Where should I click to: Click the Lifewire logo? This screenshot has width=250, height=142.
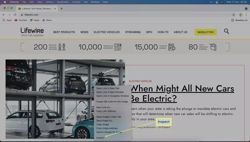point(32,32)
